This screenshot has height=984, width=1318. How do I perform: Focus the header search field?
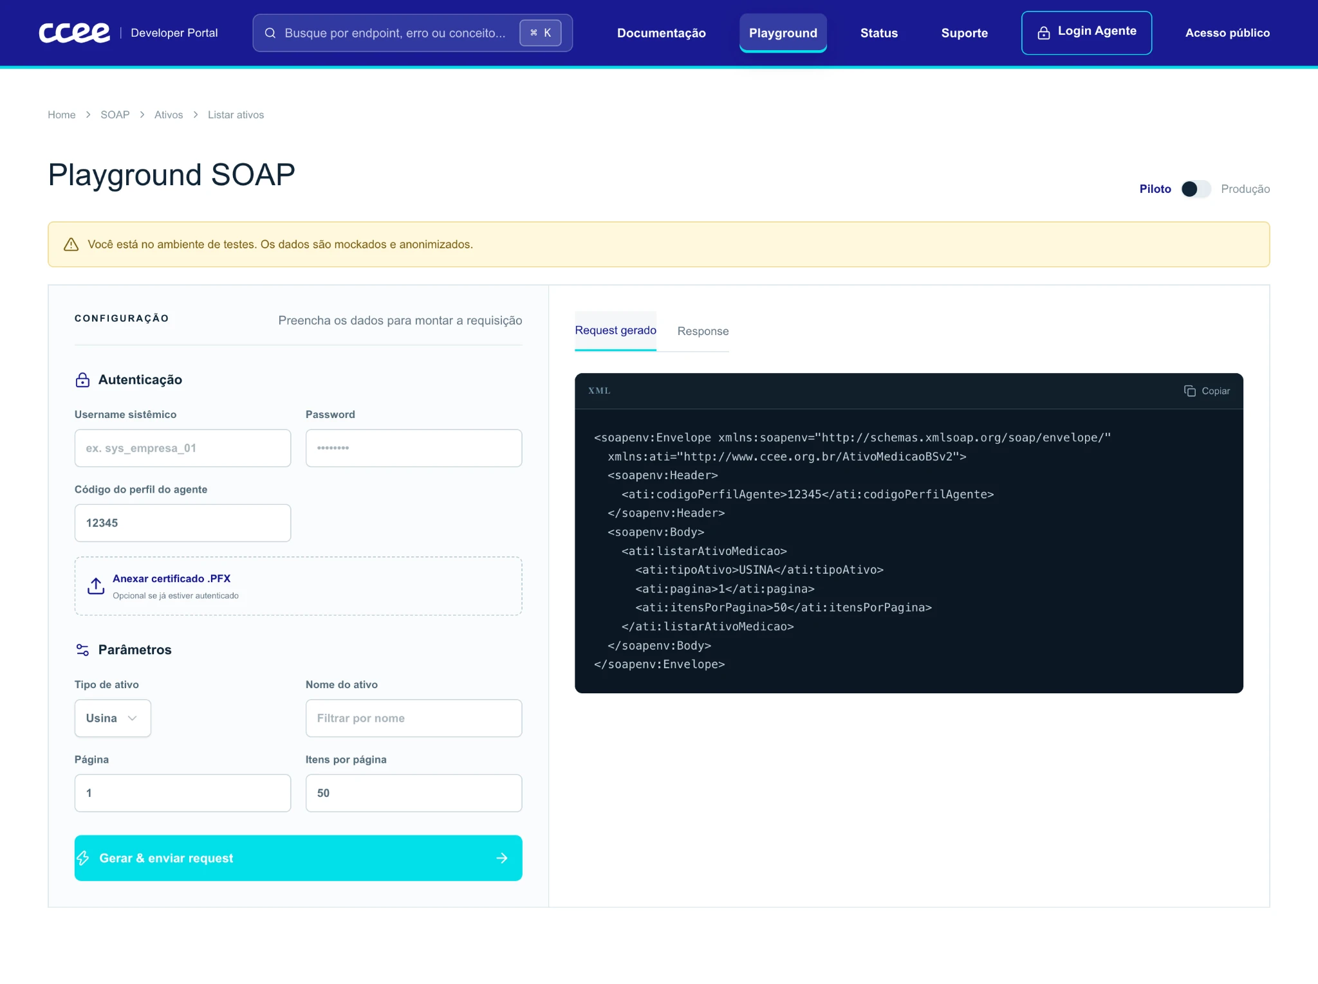(x=413, y=33)
